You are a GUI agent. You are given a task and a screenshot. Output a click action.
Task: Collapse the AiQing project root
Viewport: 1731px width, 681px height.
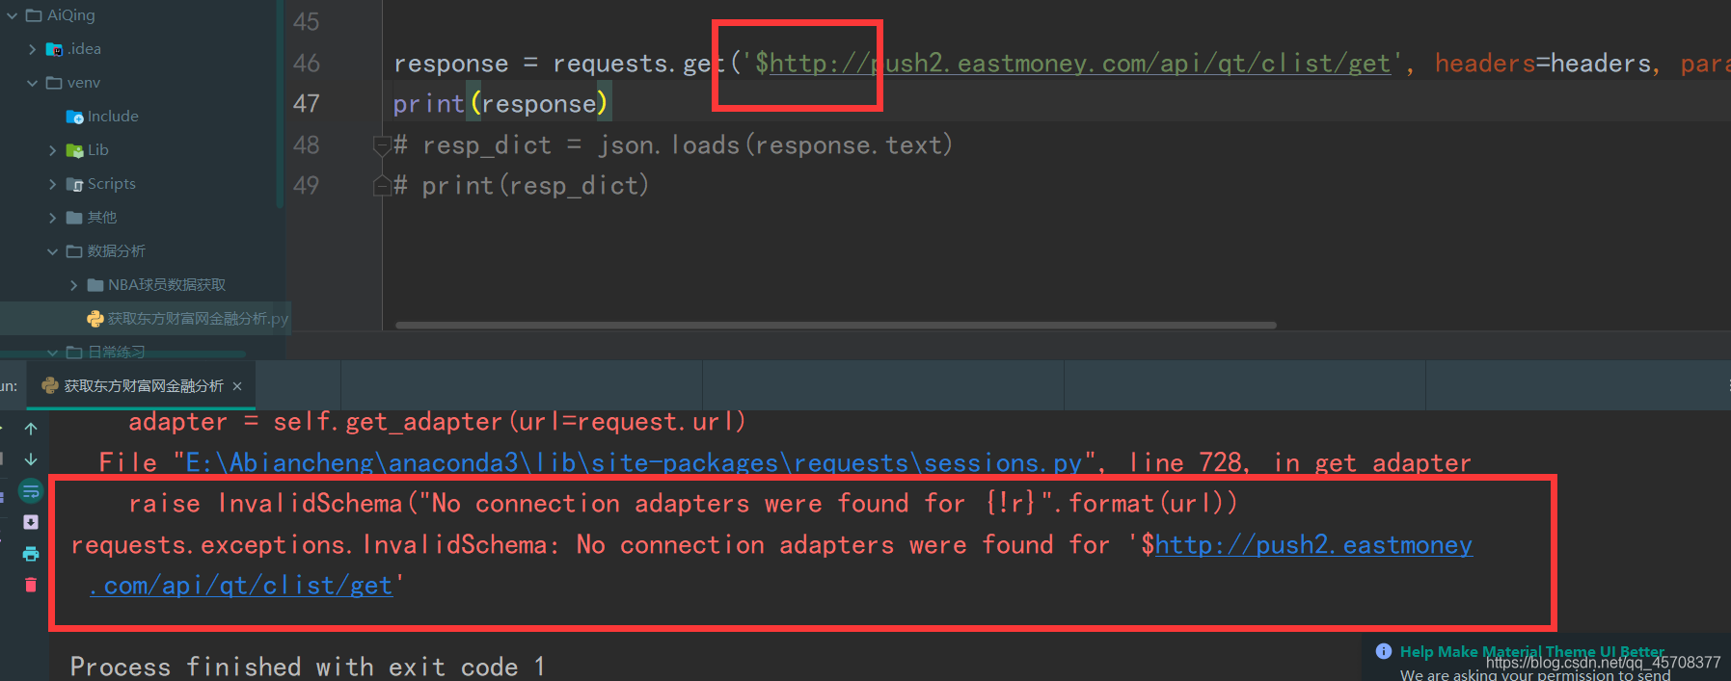(12, 15)
